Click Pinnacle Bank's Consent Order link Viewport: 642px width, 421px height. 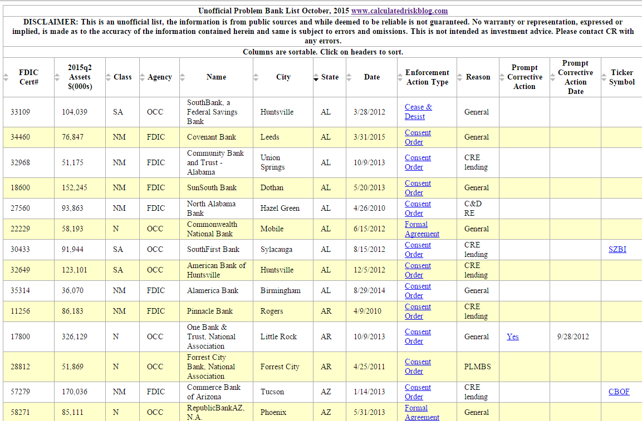click(418, 311)
